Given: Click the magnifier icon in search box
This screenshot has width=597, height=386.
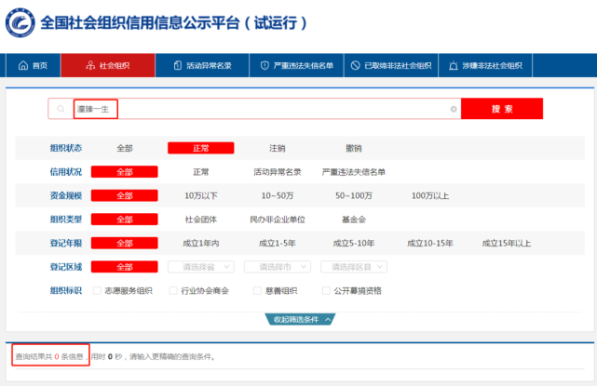Looking at the screenshot, I should (x=61, y=110).
